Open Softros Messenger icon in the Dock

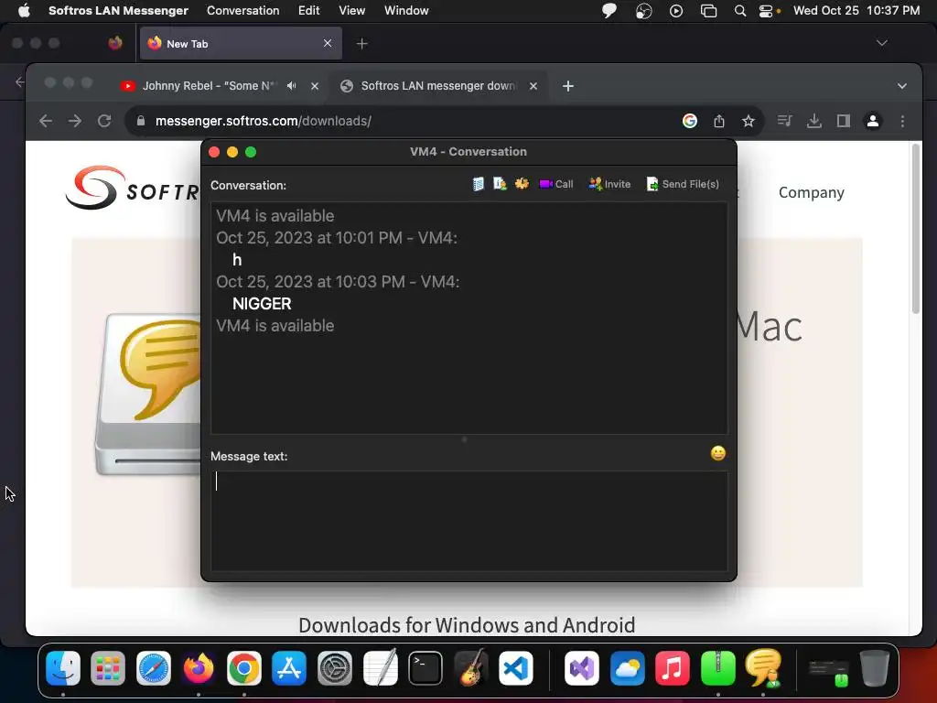763,668
